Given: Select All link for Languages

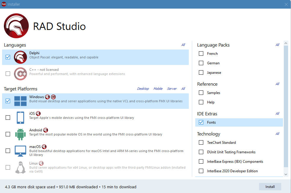Looking at the screenshot, I should [183, 45].
